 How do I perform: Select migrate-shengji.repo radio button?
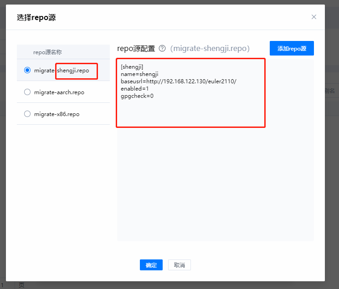27,70
